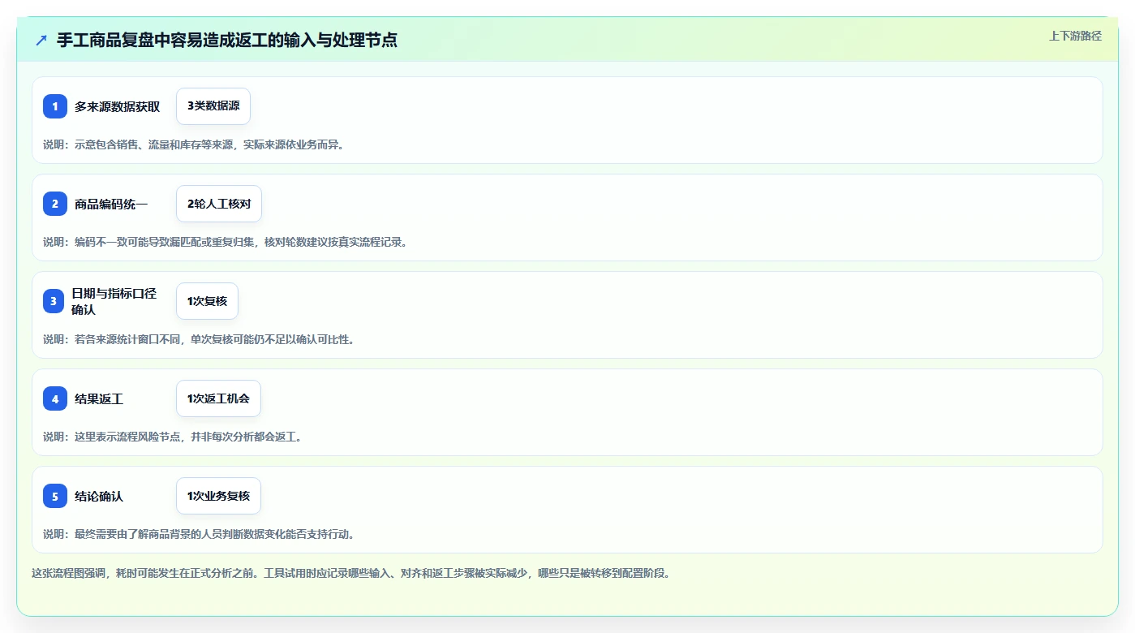Click the title 手工商品复盘中容易造成返工的输入与处理节点
1135x633 pixels.
tap(227, 40)
